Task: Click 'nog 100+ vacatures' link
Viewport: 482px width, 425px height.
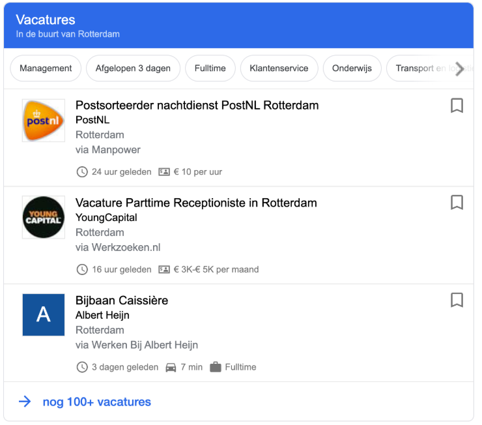Action: 97,402
